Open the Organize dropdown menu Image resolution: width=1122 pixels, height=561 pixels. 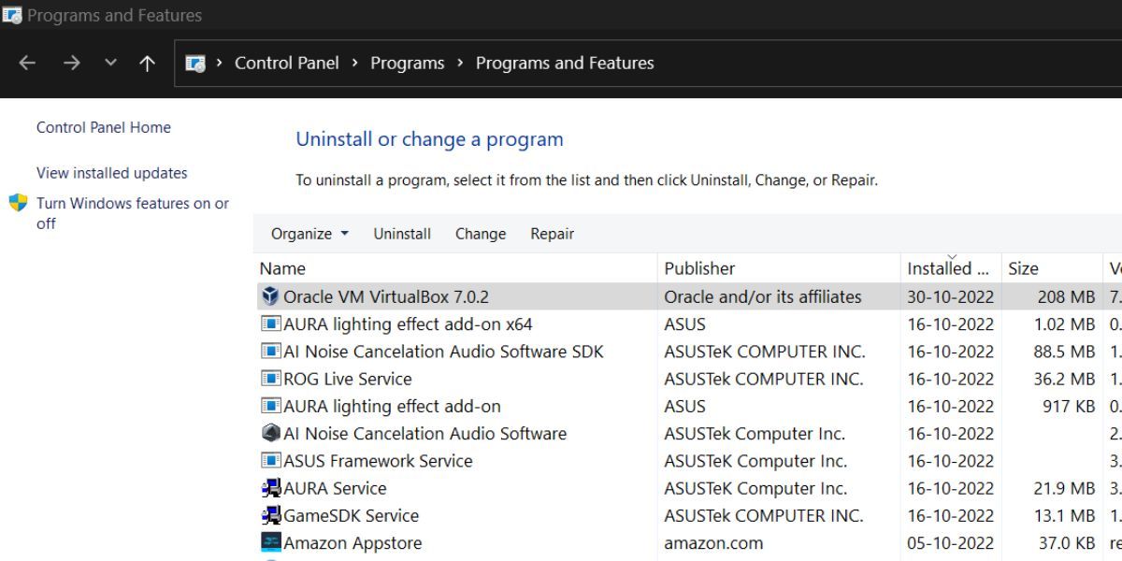click(x=308, y=234)
